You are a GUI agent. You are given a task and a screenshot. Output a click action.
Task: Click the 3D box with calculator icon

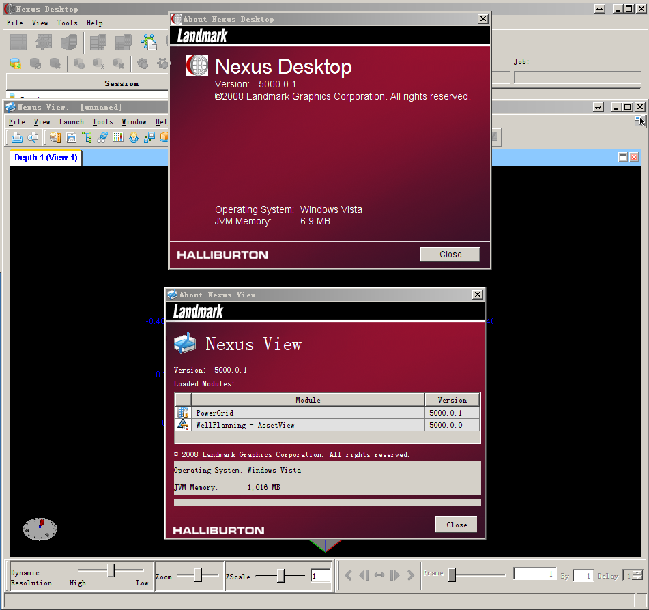[x=69, y=42]
